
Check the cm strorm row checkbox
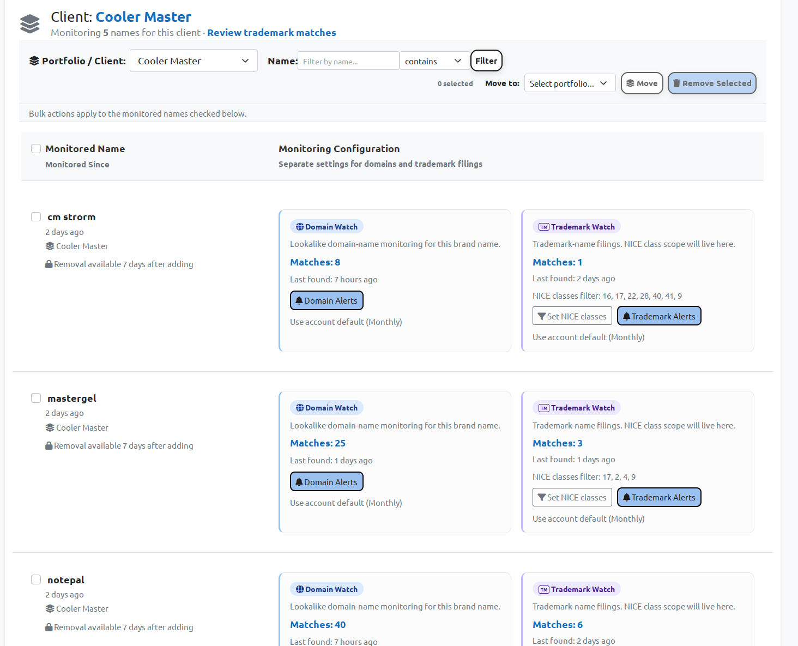click(x=36, y=216)
